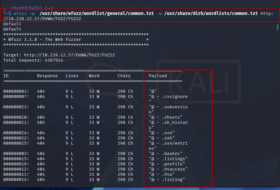
Task: Click the /usr/share/dirb/wordlists/common.txt path
Action: point(211,14)
